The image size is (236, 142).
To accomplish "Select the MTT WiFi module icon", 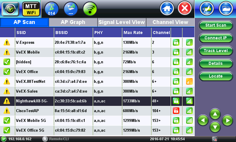I will (x=31, y=9).
